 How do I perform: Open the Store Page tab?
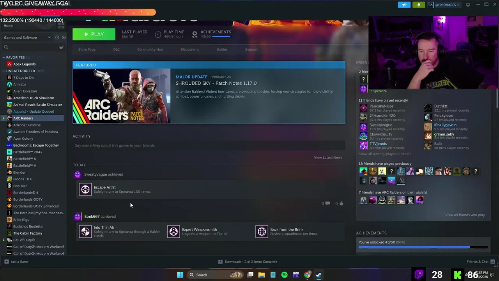coord(87,50)
